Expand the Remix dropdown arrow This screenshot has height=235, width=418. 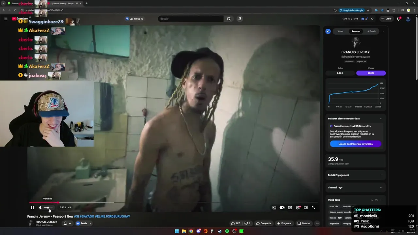click(90, 223)
